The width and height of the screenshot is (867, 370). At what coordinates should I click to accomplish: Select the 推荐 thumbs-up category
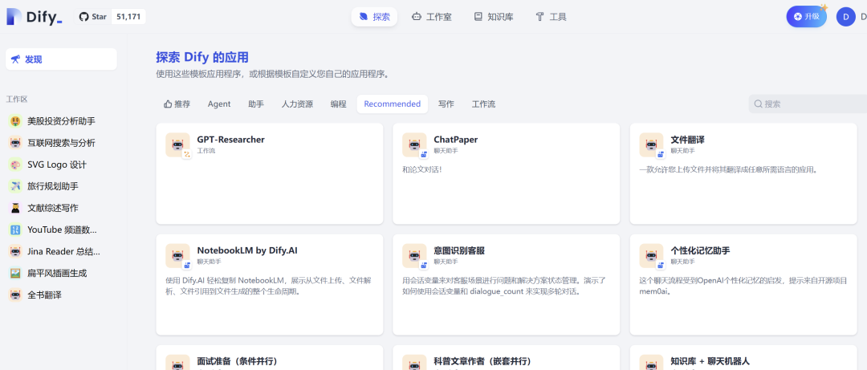tap(177, 104)
